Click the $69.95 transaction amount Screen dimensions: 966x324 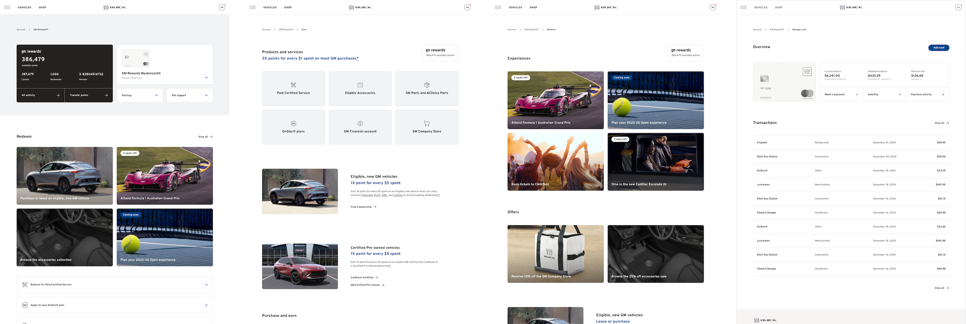(941, 143)
